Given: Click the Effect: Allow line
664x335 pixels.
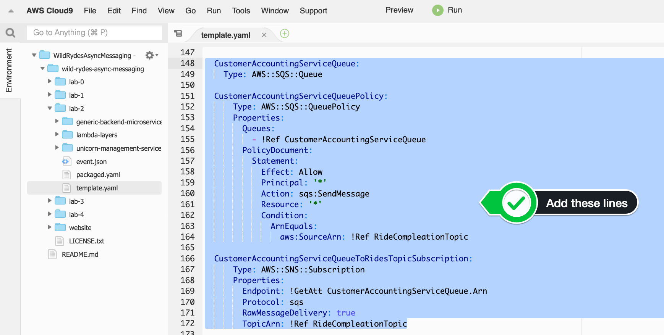Looking at the screenshot, I should point(292,172).
